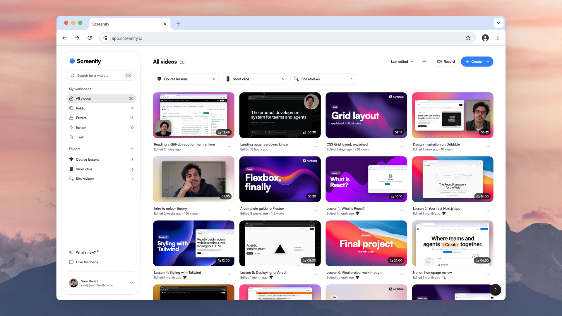Open options for Lesson 6 Final project video
The image size is (562, 316).
tap(402, 275)
